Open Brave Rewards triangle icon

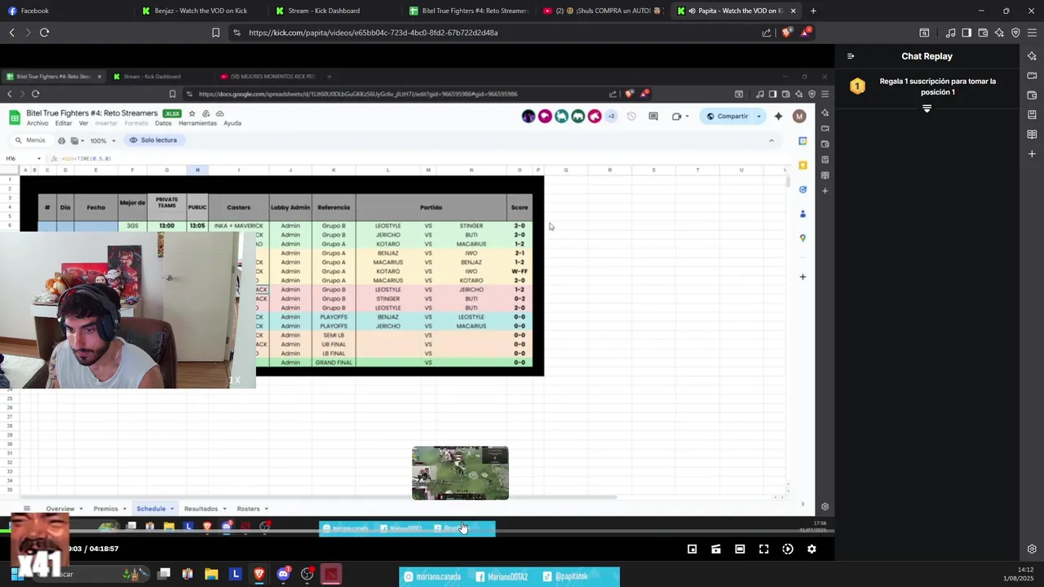pos(806,33)
